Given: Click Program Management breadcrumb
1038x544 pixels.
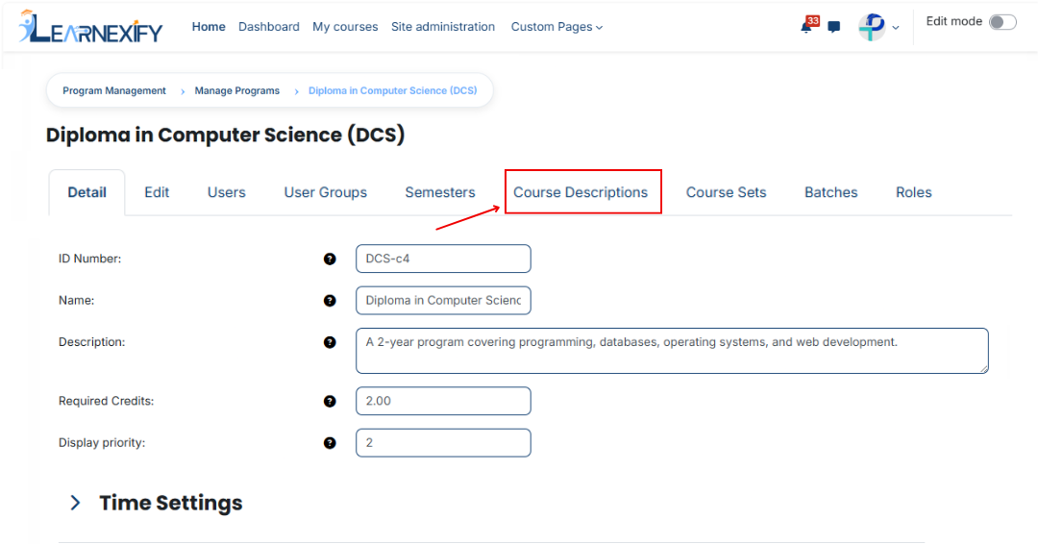Looking at the screenshot, I should (114, 90).
